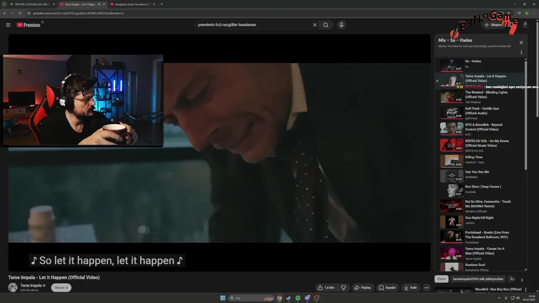Open OBS Studio from the taskbar
Image resolution: width=539 pixels, height=303 pixels.
317,298
